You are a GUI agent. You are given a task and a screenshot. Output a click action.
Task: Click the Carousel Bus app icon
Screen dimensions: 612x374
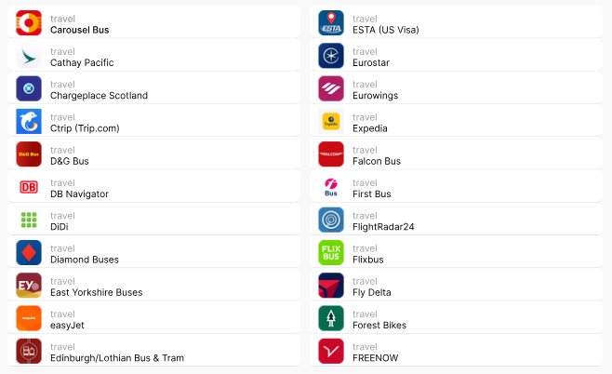click(29, 23)
